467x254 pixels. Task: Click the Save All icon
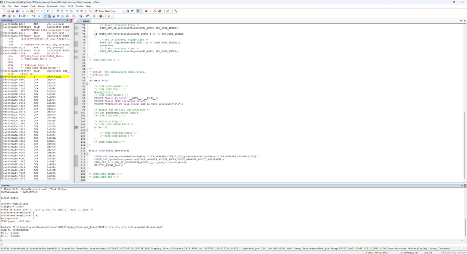coord(17,11)
